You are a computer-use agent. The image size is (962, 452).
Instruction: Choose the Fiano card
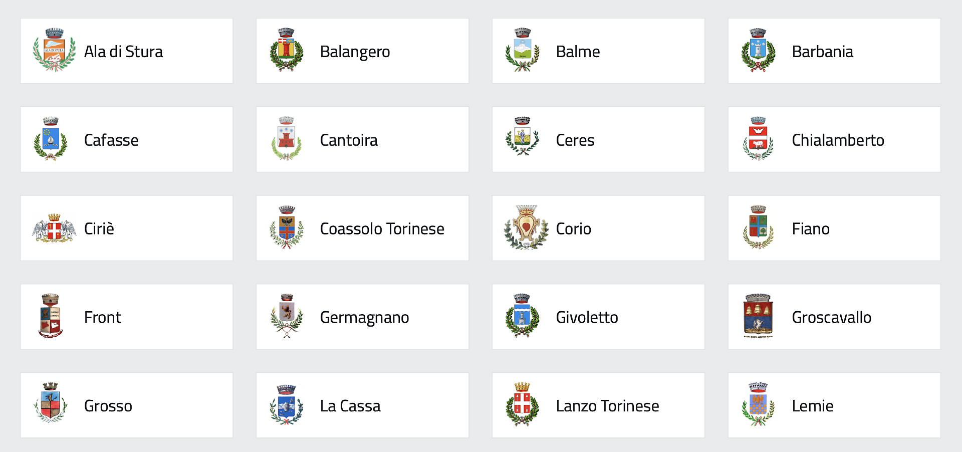coord(834,228)
